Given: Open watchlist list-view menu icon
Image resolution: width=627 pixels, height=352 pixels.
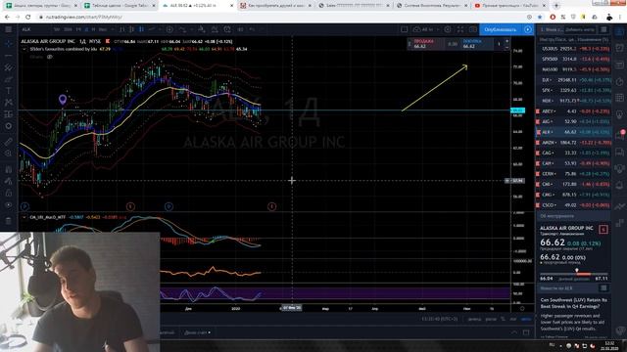Looking at the screenshot, I should pyautogui.click(x=603, y=29).
